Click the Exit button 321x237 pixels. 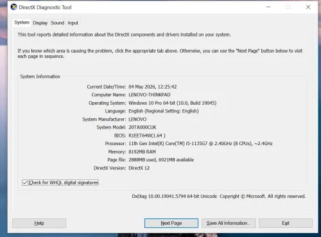286,223
